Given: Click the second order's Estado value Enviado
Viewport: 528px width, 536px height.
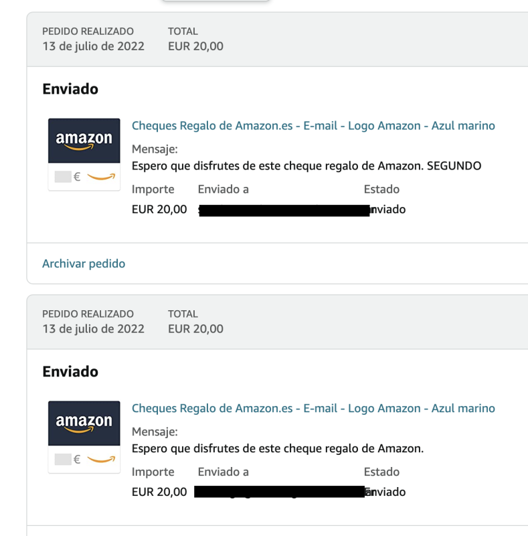Looking at the screenshot, I should click(x=385, y=492).
